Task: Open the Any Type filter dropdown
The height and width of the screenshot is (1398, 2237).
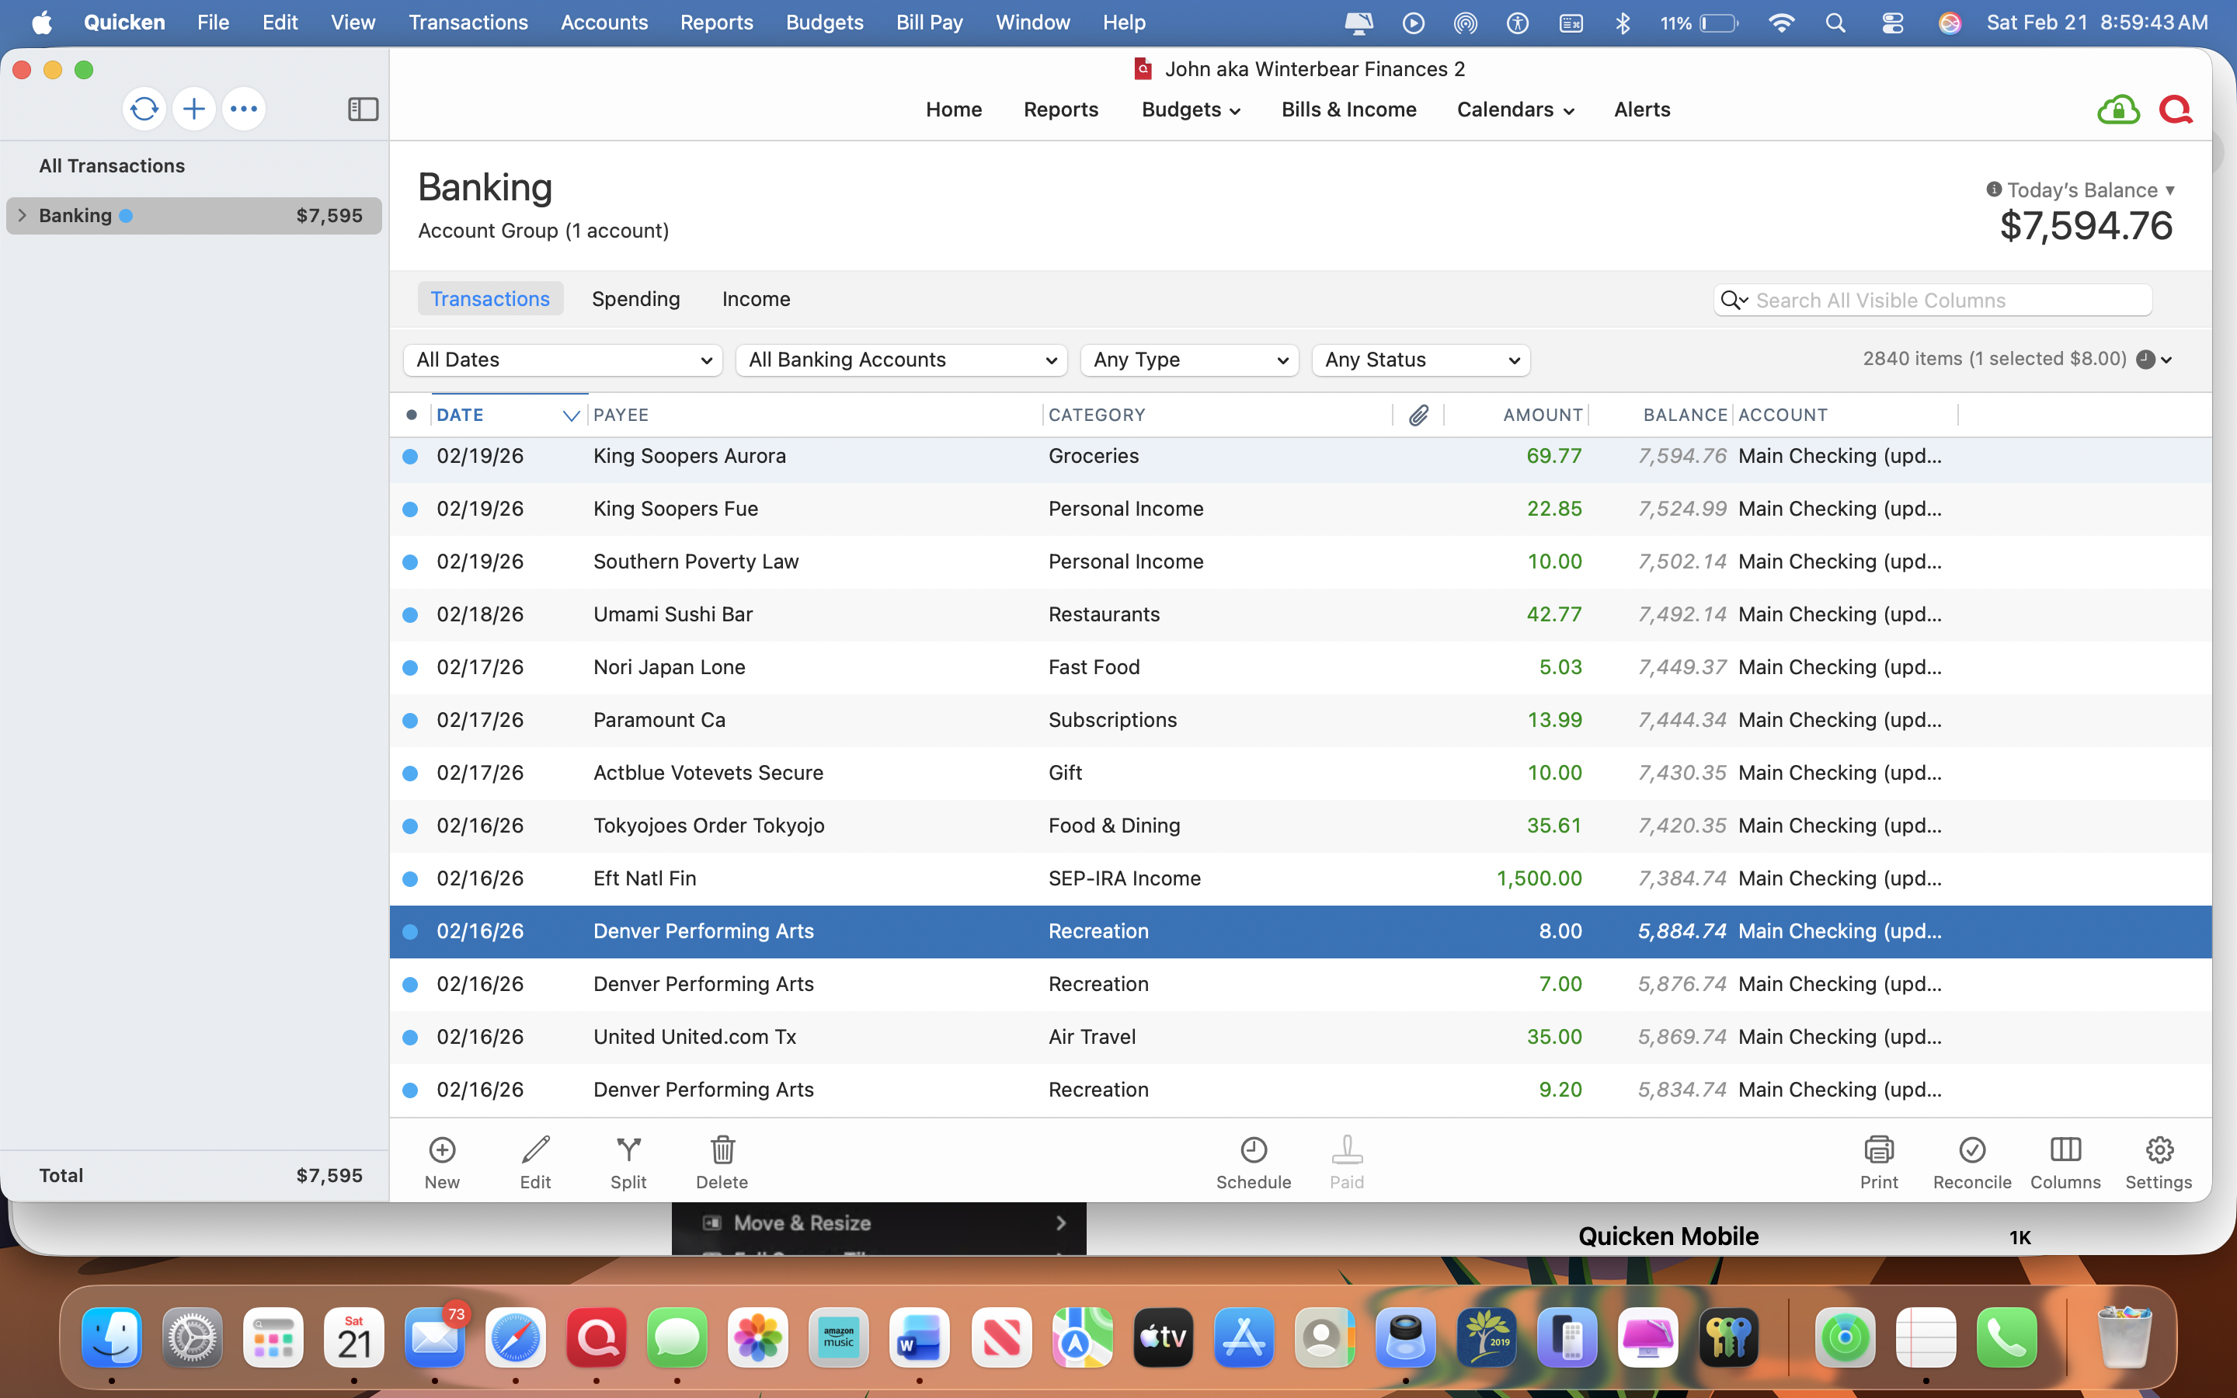Action: tap(1188, 360)
